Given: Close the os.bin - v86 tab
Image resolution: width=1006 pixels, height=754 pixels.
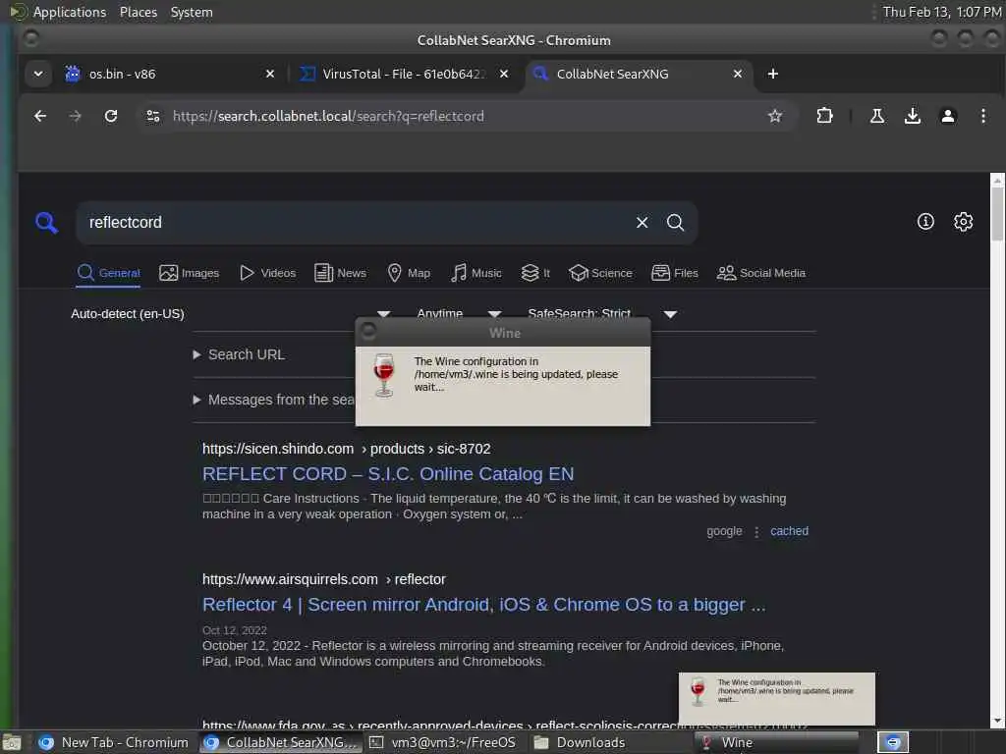Looking at the screenshot, I should (270, 74).
